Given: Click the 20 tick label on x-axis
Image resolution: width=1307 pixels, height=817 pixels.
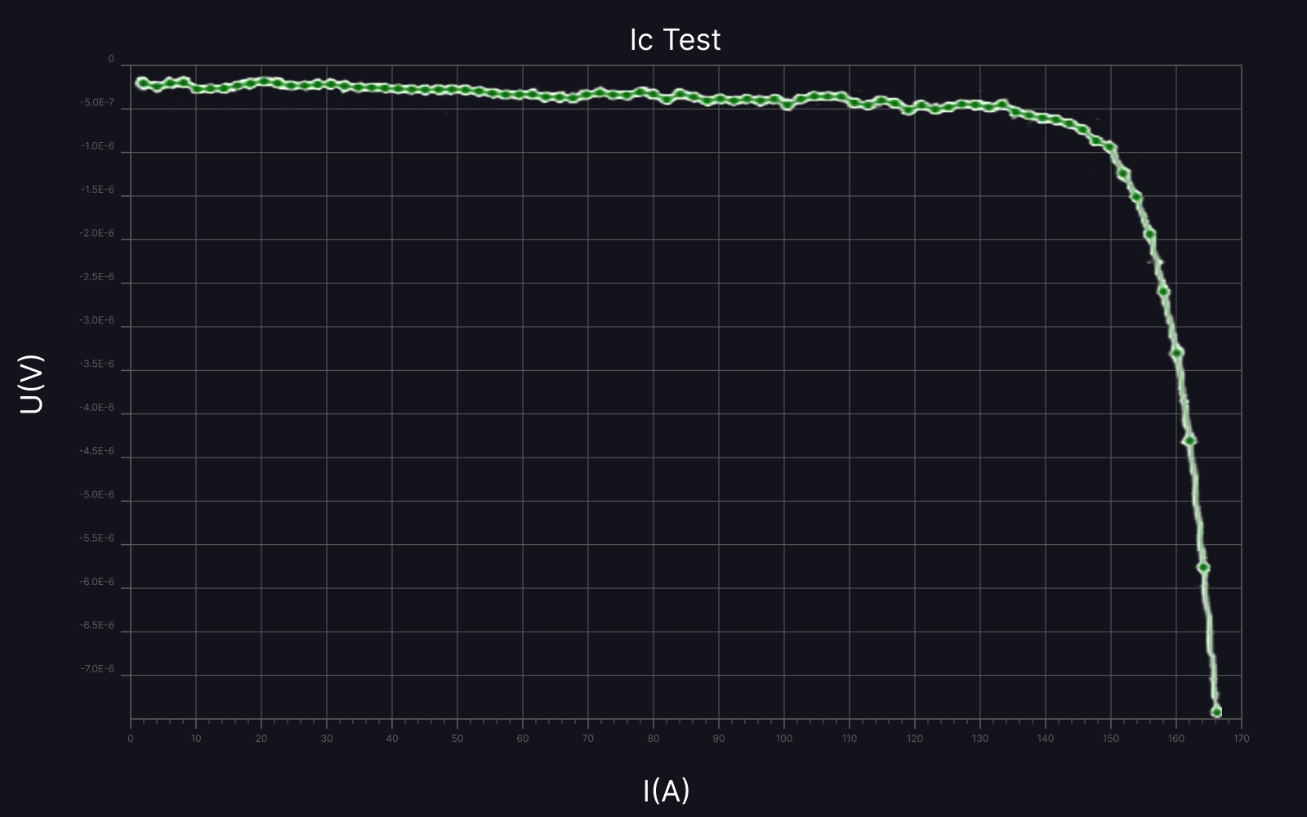Looking at the screenshot, I should [261, 739].
